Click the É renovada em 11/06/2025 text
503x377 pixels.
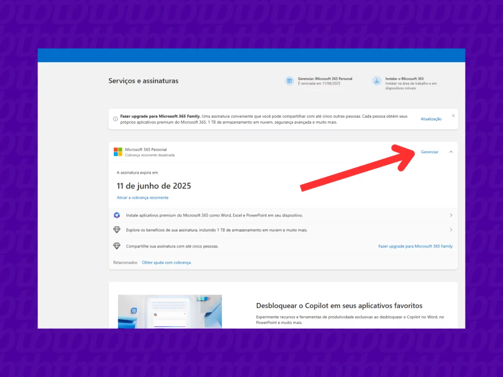319,83
